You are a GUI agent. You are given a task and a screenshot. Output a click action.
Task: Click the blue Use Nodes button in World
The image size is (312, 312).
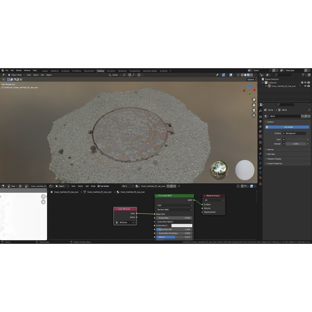(x=287, y=127)
